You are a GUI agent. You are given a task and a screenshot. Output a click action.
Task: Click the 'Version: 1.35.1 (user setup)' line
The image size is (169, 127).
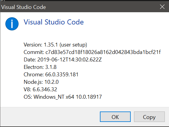click(55, 45)
